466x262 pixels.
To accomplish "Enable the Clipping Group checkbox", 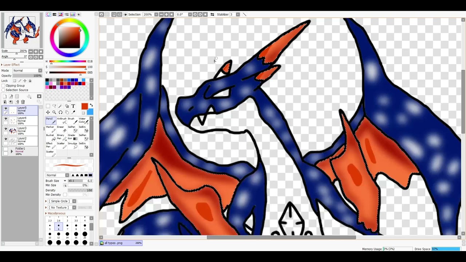I will point(3,86).
